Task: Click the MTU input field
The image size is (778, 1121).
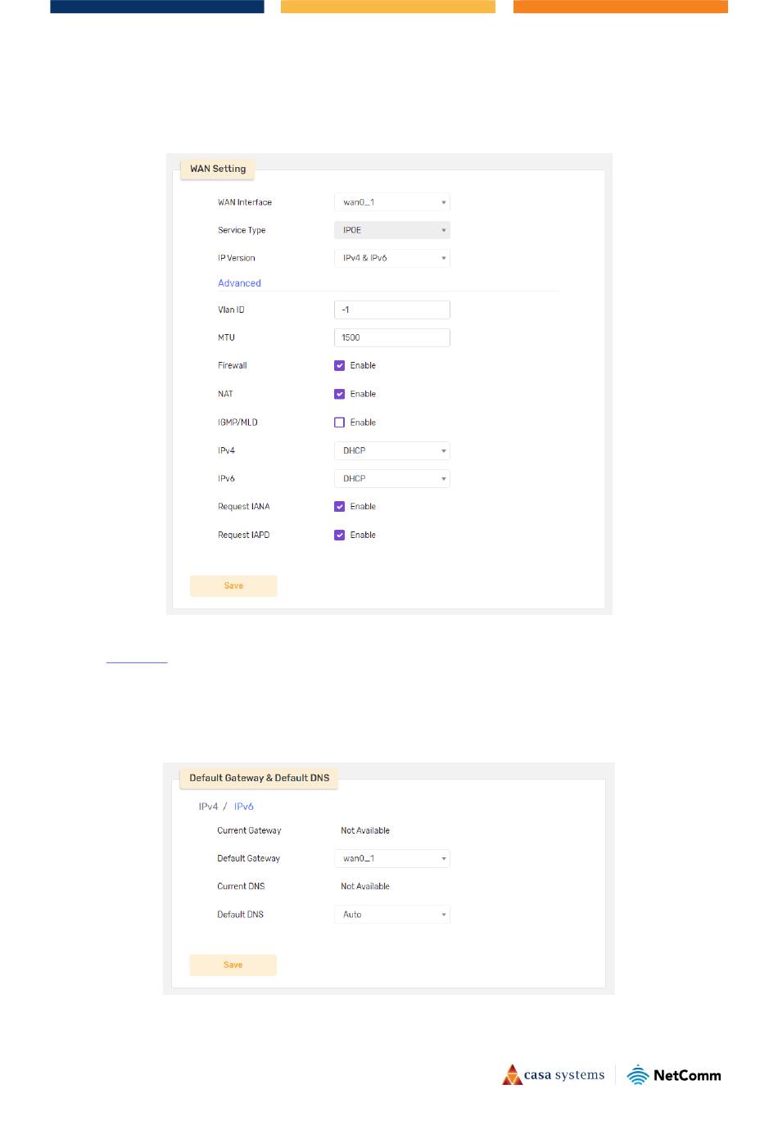Action: tap(392, 337)
